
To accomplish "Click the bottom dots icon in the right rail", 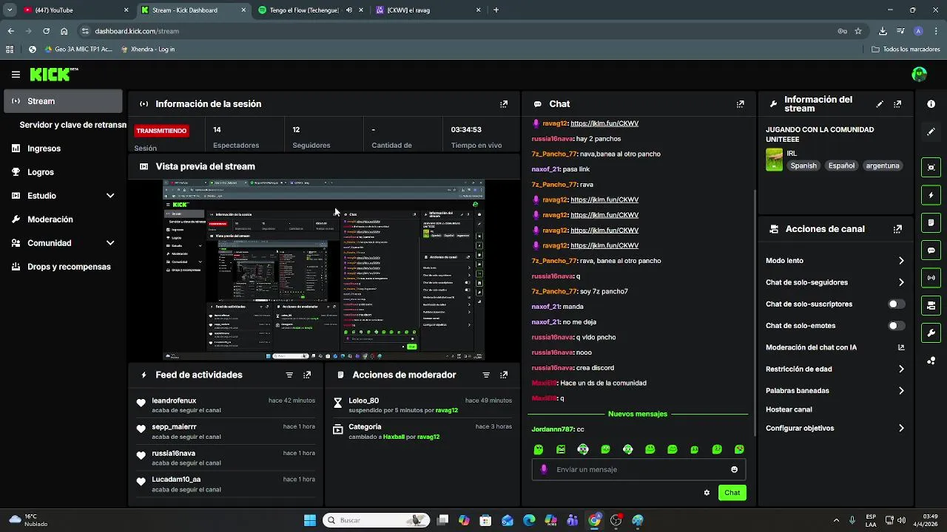I will [931, 361].
